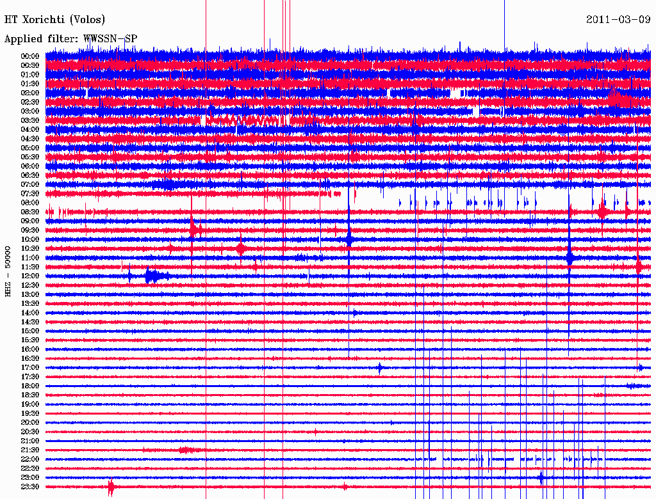Select the 08:00 time label
Viewport: 656px width, 499px height.
[x=30, y=203]
